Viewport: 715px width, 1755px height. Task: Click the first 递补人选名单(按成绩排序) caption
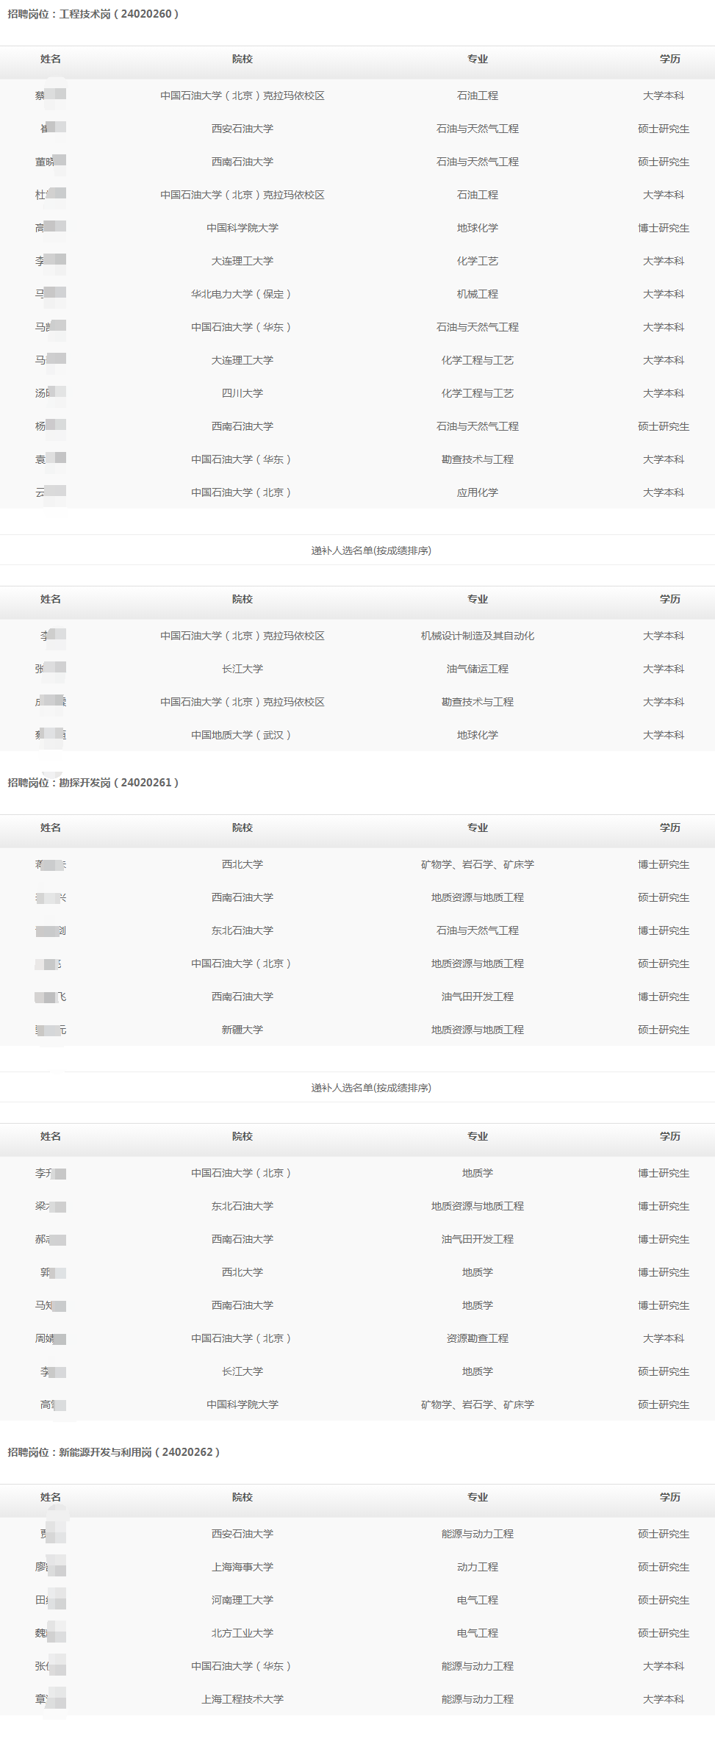[370, 550]
